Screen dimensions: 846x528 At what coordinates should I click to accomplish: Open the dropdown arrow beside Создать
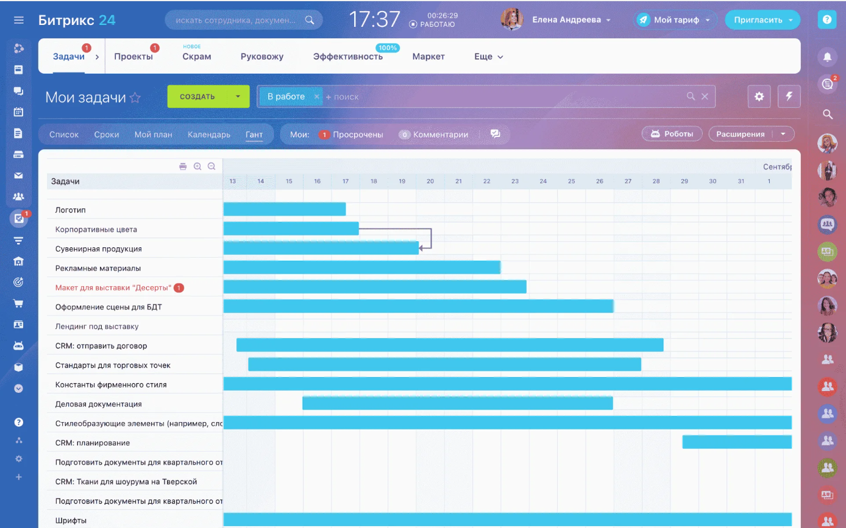[238, 96]
